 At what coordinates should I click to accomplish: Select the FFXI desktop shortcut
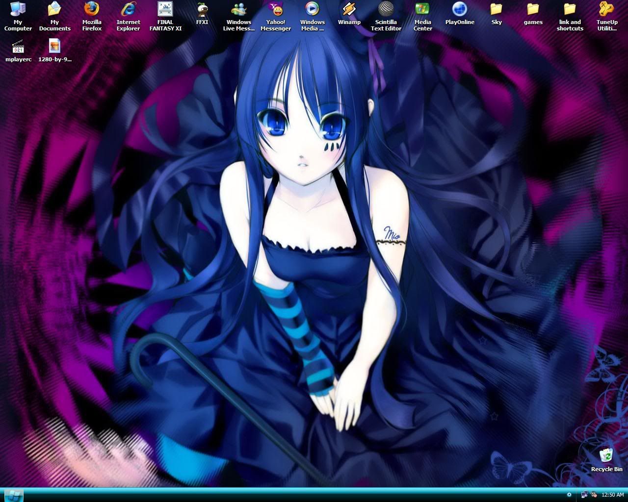[x=202, y=13]
